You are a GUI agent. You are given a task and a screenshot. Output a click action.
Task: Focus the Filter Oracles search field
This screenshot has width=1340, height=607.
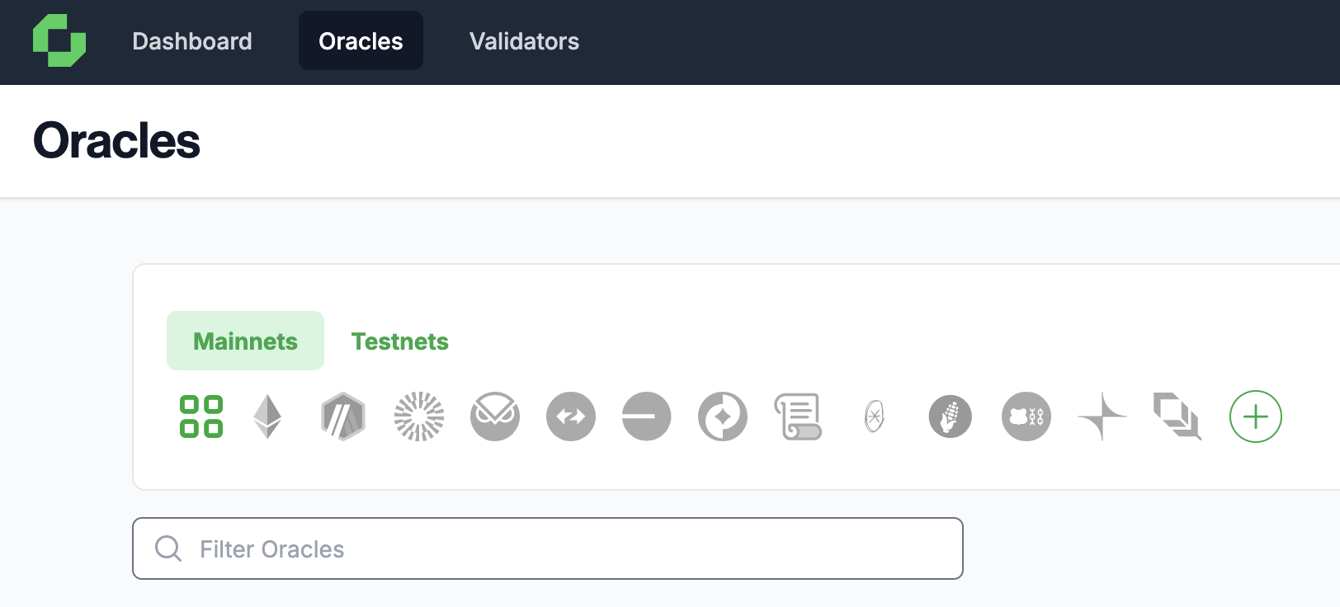pos(561,548)
